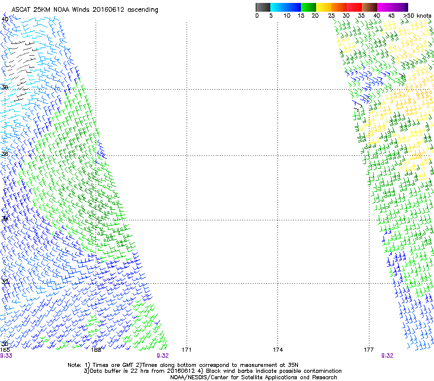Click the 'Times are GMT' note line

[183, 365]
